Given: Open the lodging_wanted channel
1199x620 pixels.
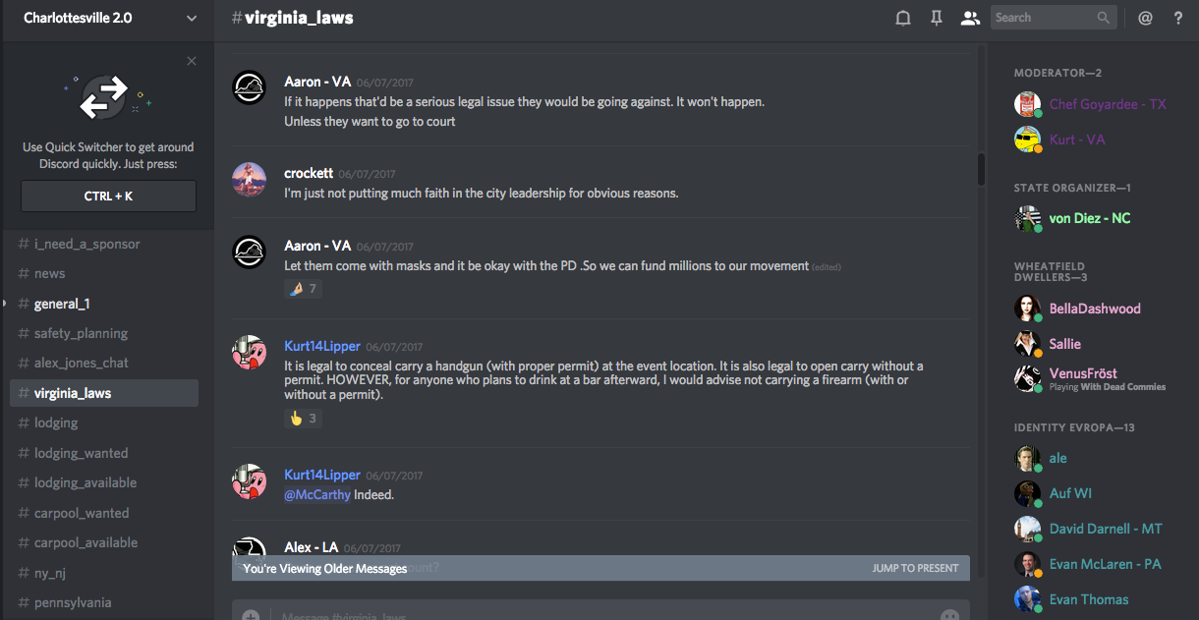Looking at the screenshot, I should click(81, 453).
